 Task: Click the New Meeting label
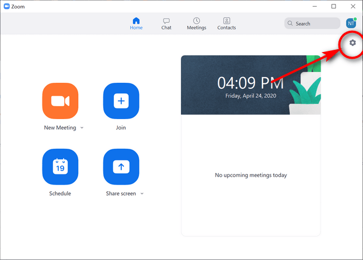tap(60, 127)
